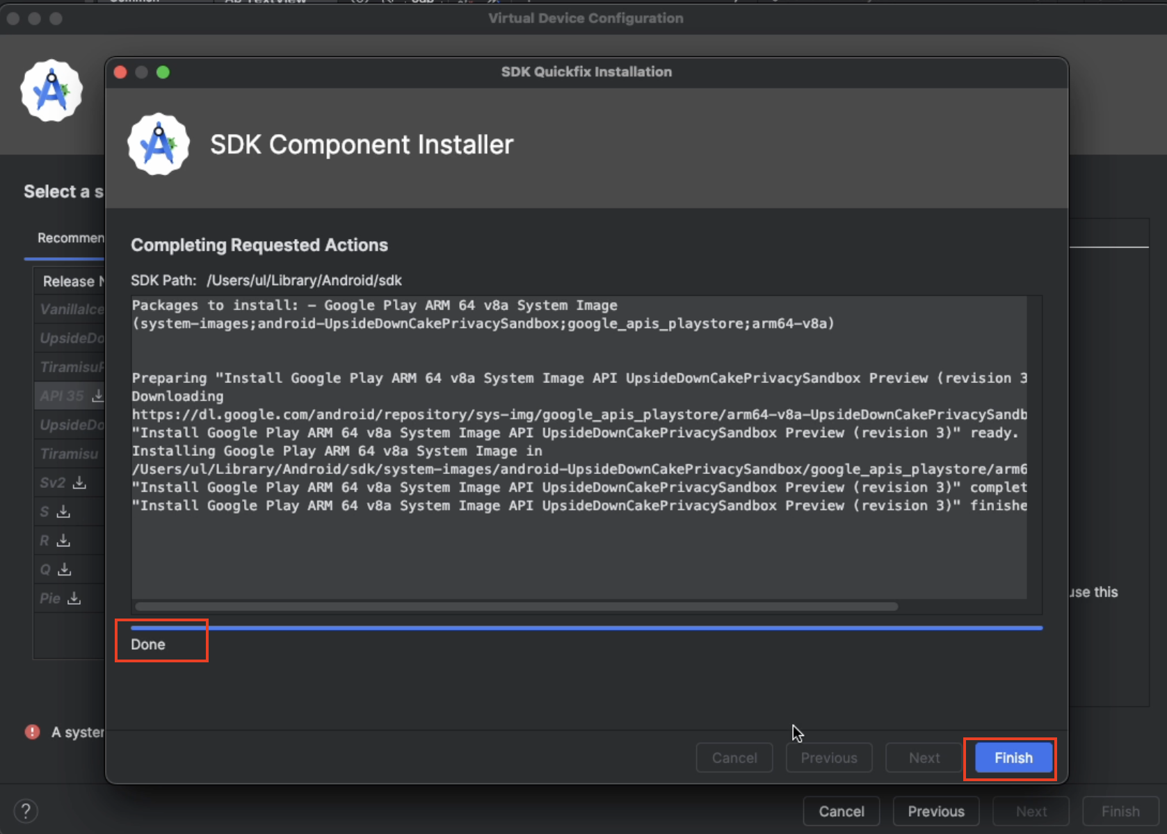The image size is (1167, 834).
Task: Click download icon next to S row
Action: pyautogui.click(x=63, y=511)
